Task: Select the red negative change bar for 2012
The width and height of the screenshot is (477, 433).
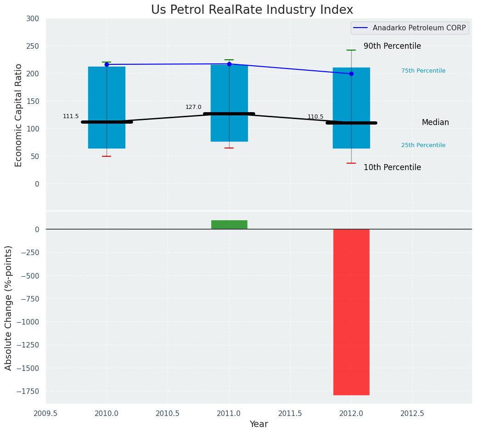Action: (x=351, y=312)
